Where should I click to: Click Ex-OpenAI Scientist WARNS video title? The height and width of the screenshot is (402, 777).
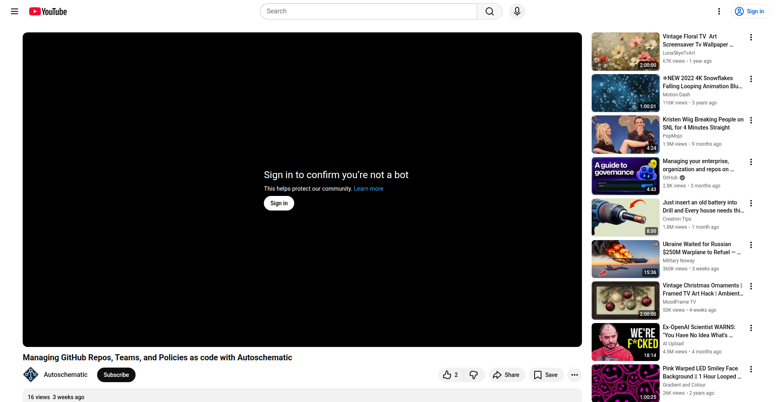pos(699,331)
